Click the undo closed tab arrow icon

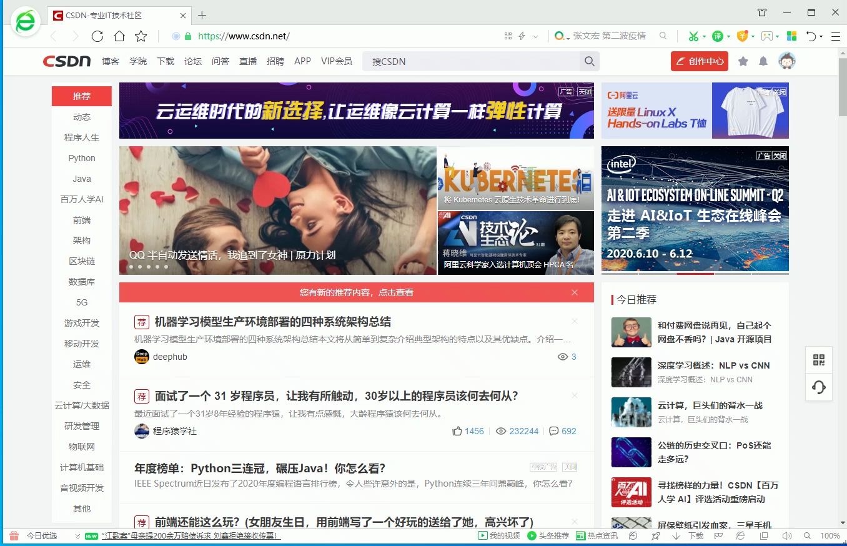(x=811, y=36)
